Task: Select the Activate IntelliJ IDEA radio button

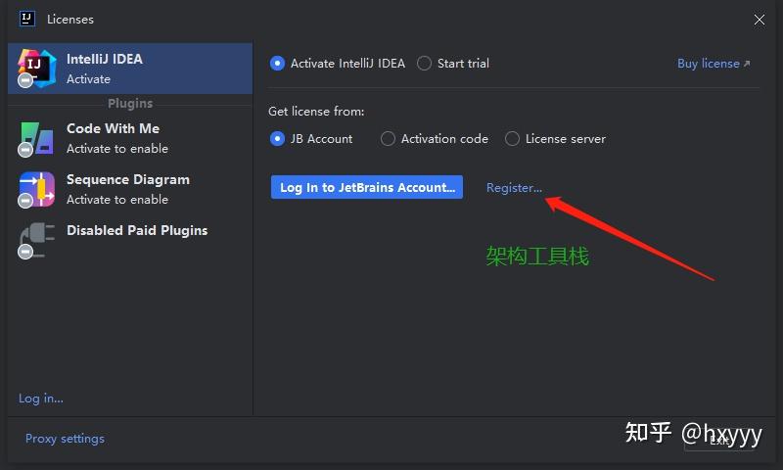Action: 277,64
